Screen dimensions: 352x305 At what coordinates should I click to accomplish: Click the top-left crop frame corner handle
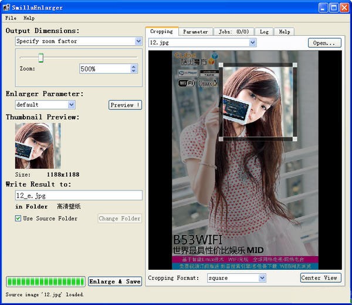coord(221,65)
